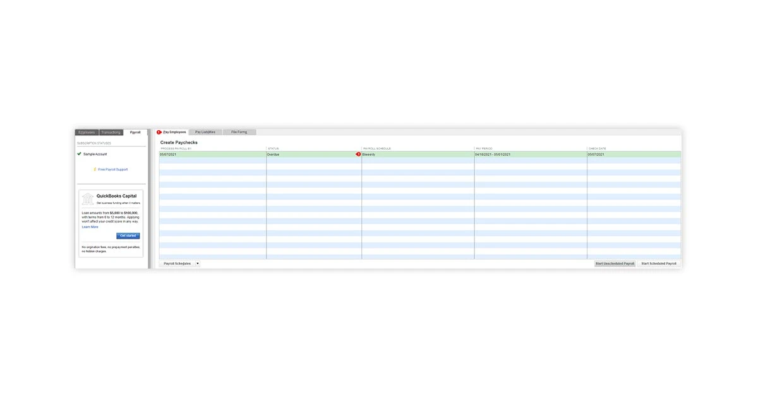This screenshot has width=758, height=397.
Task: Switch to the Pay Liabilities tab
Action: click(x=206, y=132)
